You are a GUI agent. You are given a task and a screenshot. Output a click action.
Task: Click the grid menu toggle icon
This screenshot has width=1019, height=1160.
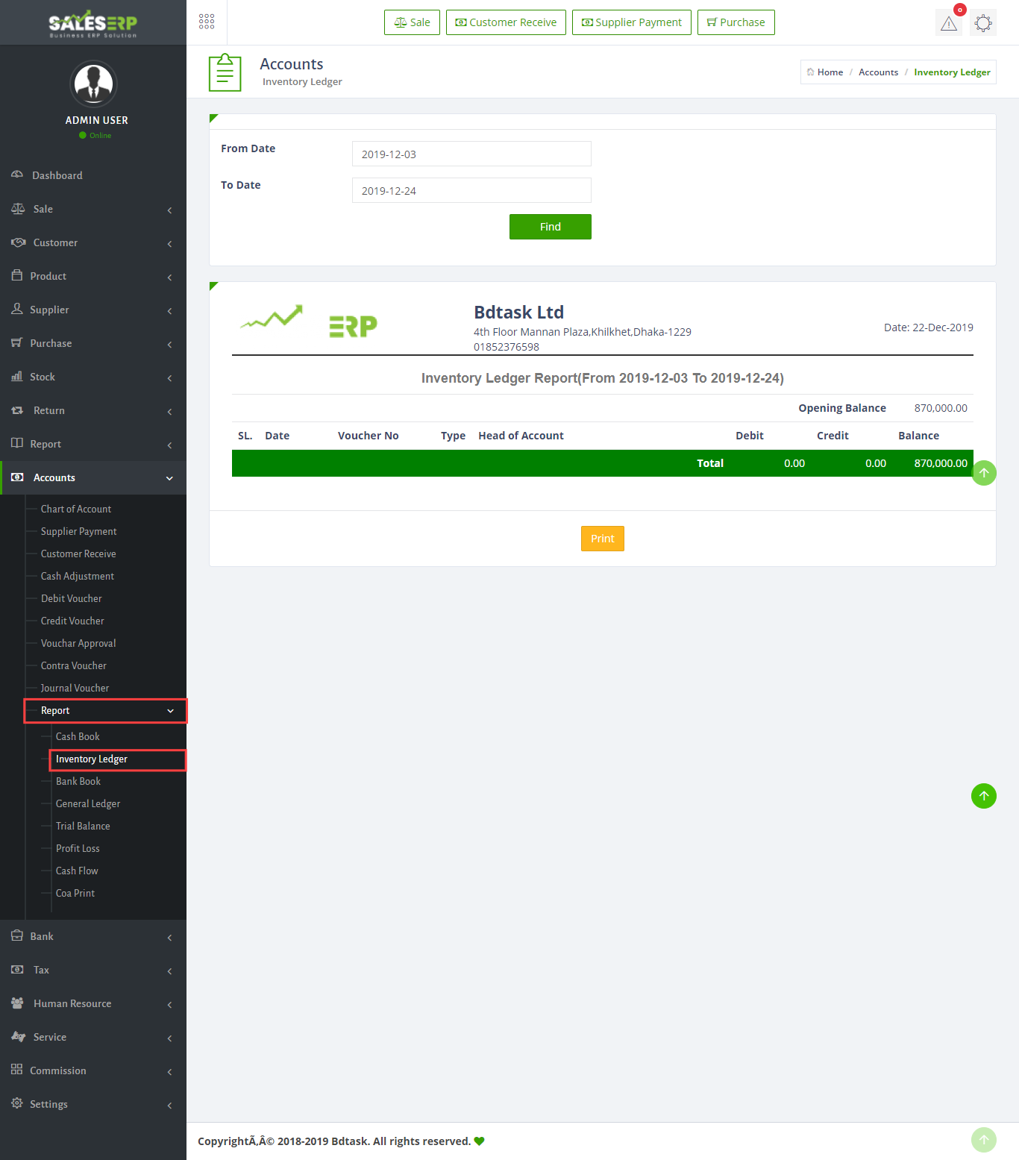point(207,22)
